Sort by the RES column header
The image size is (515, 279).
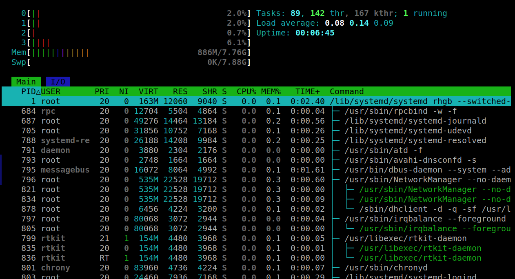pos(180,91)
